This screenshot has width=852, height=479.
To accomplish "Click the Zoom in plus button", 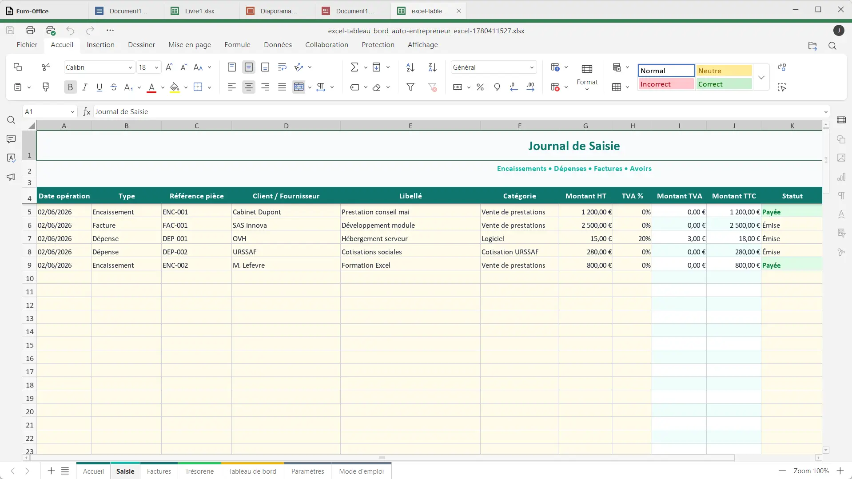I will click(840, 471).
